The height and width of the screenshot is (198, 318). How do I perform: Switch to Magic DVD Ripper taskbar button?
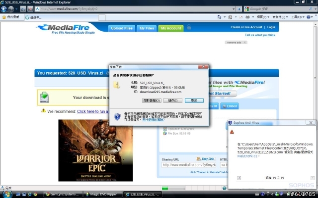(103, 195)
